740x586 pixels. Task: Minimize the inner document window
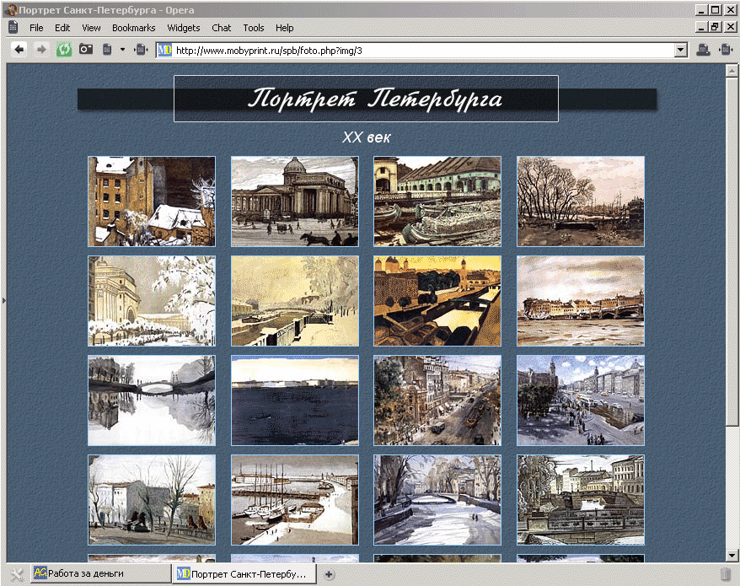click(x=702, y=27)
